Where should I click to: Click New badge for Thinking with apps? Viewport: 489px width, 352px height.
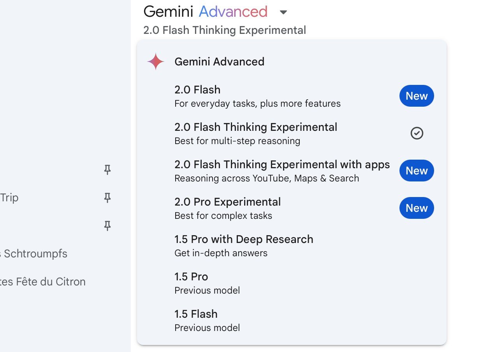click(x=417, y=171)
